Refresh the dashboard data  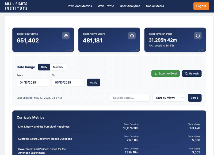coord(192,73)
